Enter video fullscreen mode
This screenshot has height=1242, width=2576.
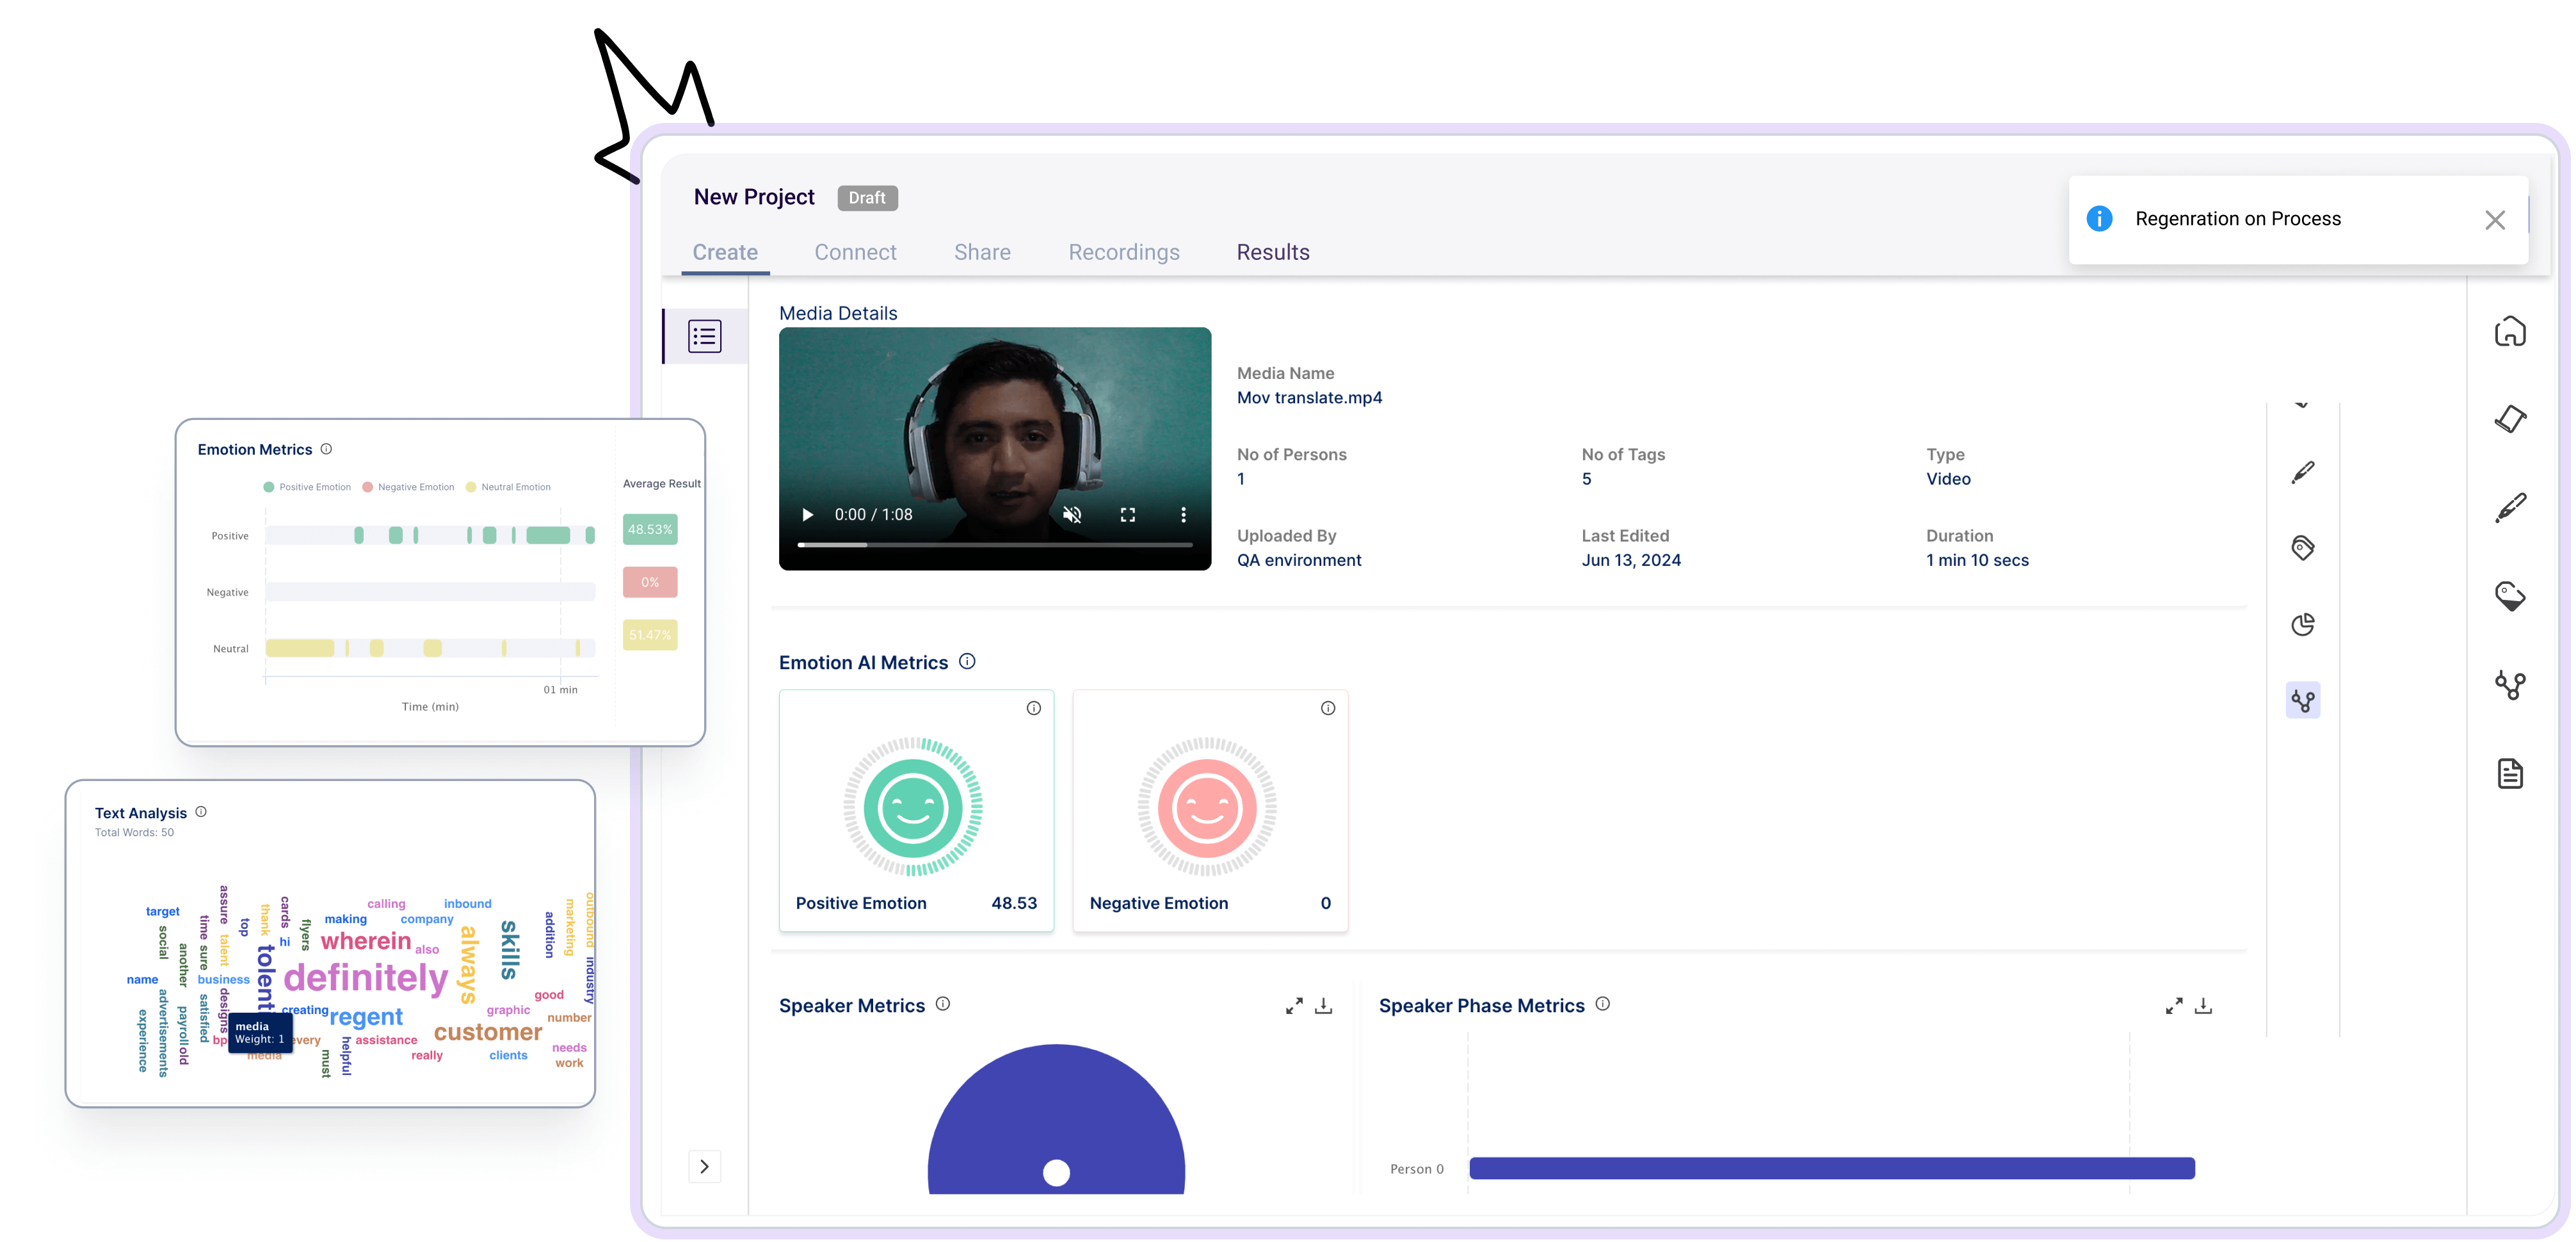1128,514
